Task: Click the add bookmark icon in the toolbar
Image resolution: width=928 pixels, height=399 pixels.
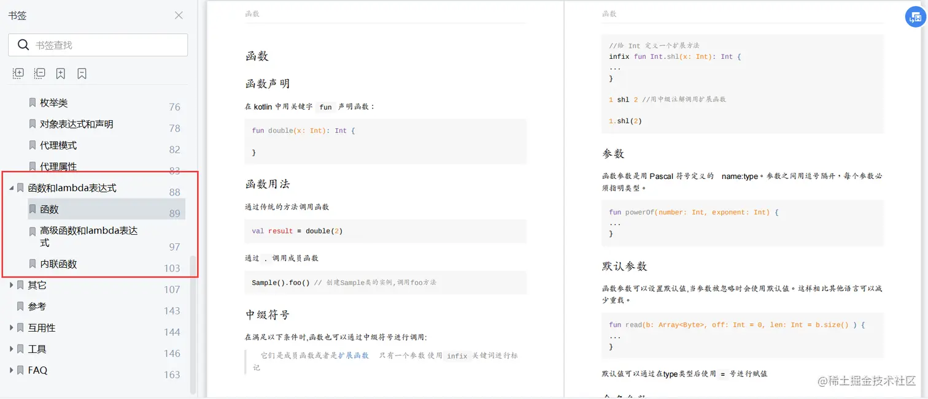Action: pyautogui.click(x=60, y=73)
